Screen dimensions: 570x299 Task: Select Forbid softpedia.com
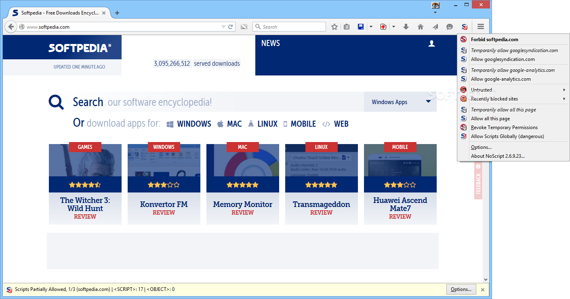[x=513, y=40]
